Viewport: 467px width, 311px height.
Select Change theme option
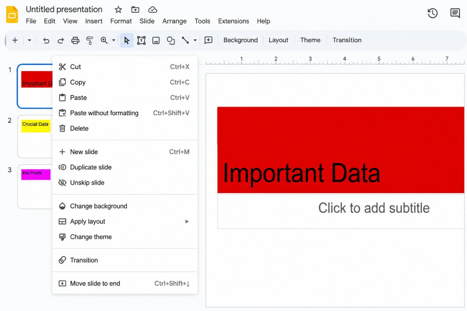coord(125,237)
